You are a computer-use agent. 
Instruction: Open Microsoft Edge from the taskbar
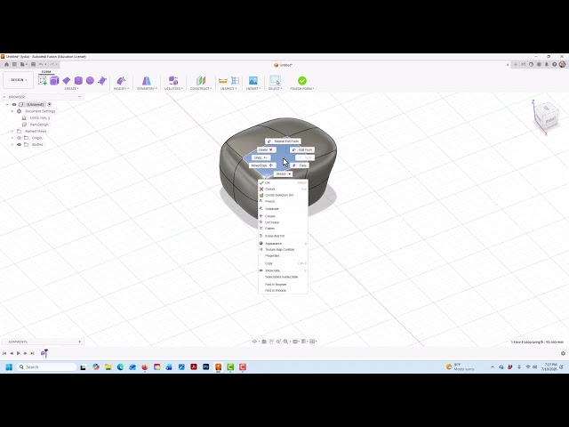[x=121, y=367]
